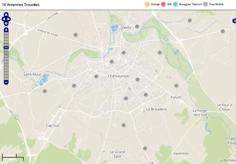Viewport: 236px width, 164px height.
Task: Toggle the Orange operator filter
Action: [x=147, y=4]
